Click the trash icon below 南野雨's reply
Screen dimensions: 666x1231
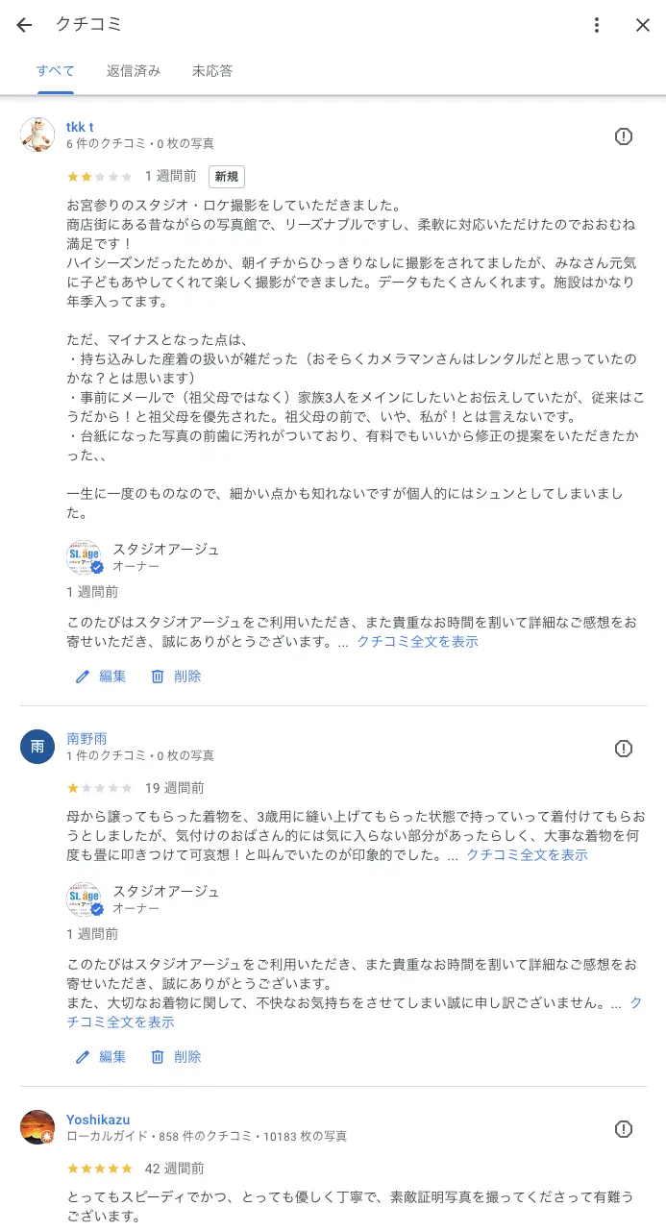click(x=158, y=1056)
